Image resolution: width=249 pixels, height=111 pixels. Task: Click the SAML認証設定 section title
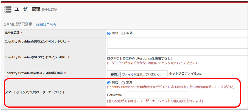pyautogui.click(x=18, y=25)
